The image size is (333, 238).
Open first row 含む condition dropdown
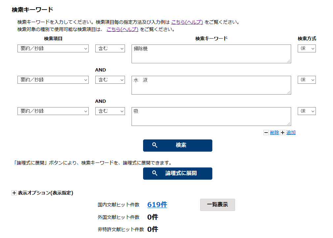[110, 48]
